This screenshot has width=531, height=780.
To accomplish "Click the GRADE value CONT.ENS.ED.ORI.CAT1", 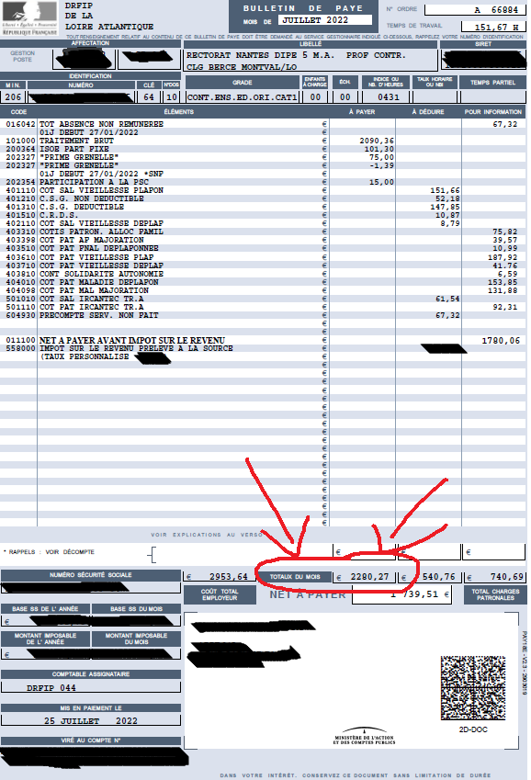I will pos(243,97).
